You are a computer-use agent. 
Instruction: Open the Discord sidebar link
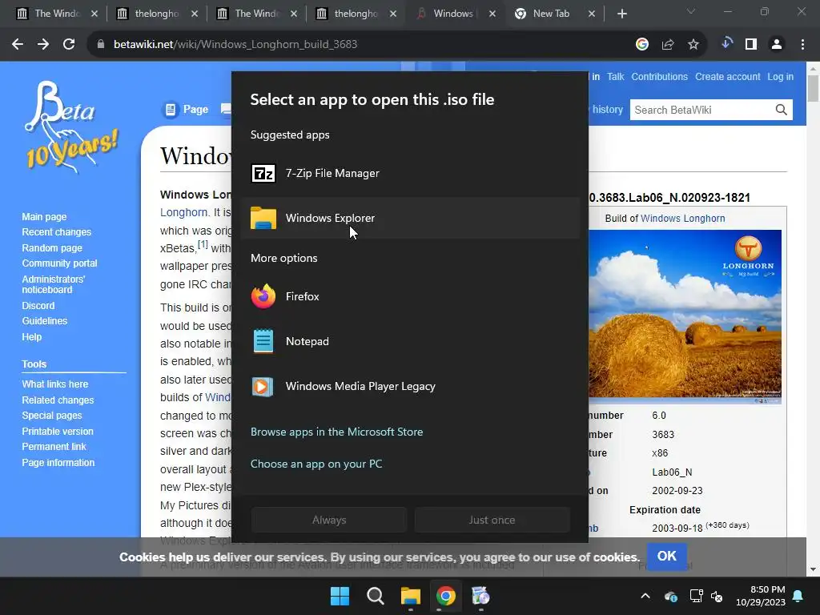point(38,305)
